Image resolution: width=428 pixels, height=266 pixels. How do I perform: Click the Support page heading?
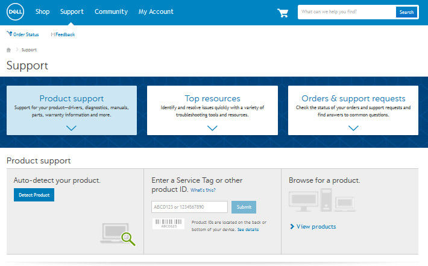coord(27,66)
